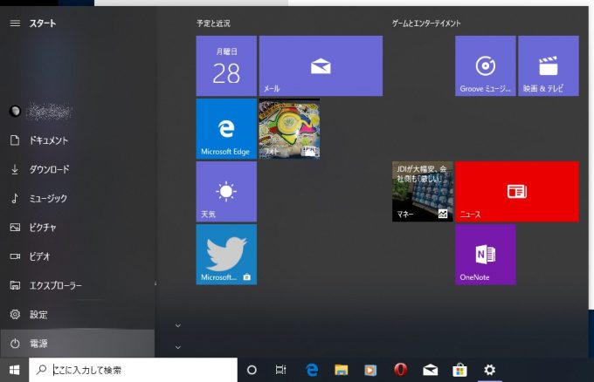The image size is (594, 382).
Task: Open the Microsoft Store Twitter tile
Action: click(x=226, y=255)
